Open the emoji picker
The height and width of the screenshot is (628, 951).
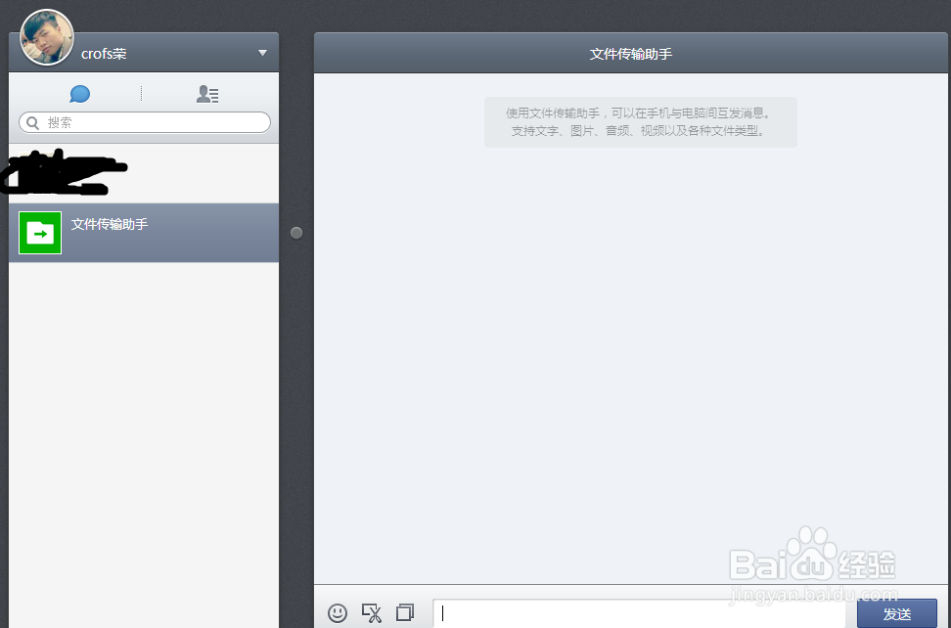click(338, 612)
